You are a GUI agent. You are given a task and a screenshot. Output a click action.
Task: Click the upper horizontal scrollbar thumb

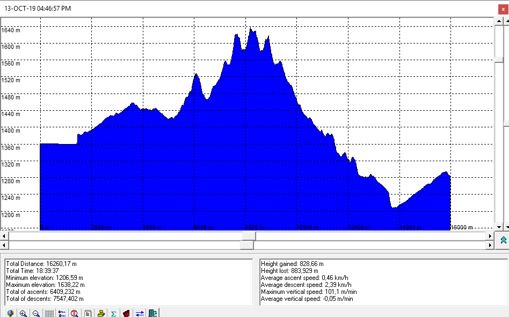point(249,236)
